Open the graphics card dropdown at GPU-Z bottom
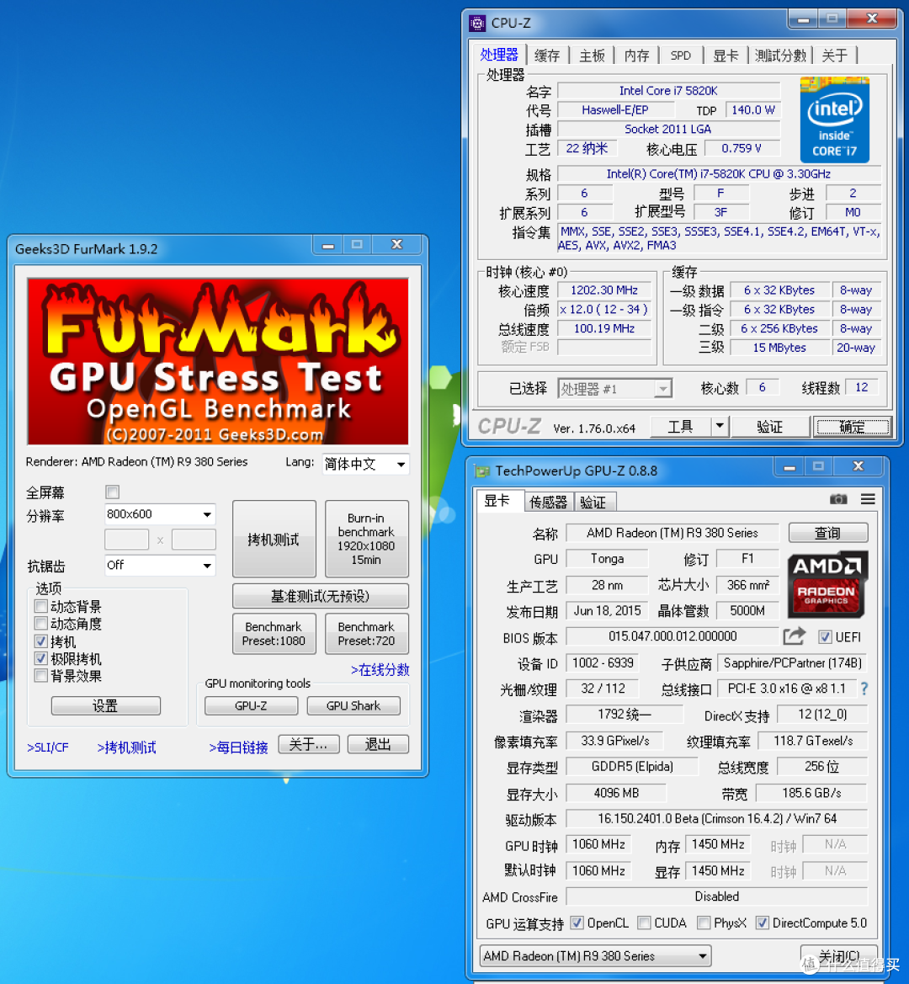909x984 pixels. click(704, 955)
